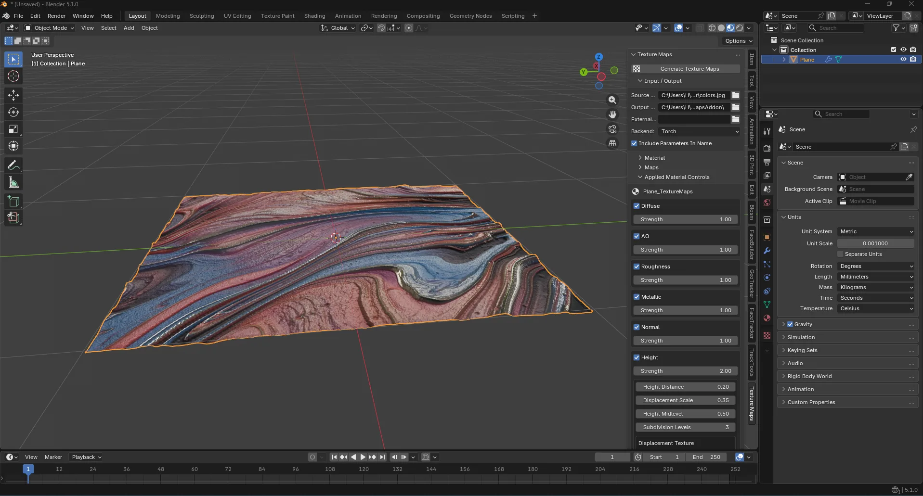
Task: Browse for Source image folder icon
Action: tap(736, 95)
